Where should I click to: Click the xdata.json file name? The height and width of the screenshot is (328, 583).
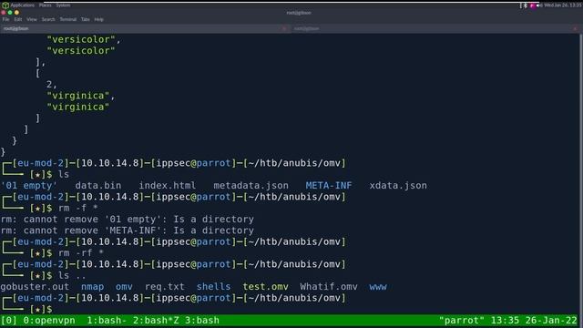[398, 186]
